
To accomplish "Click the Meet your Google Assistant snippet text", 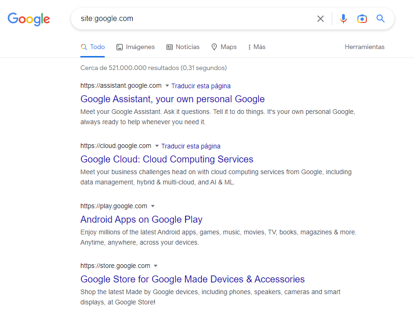I will [218, 117].
